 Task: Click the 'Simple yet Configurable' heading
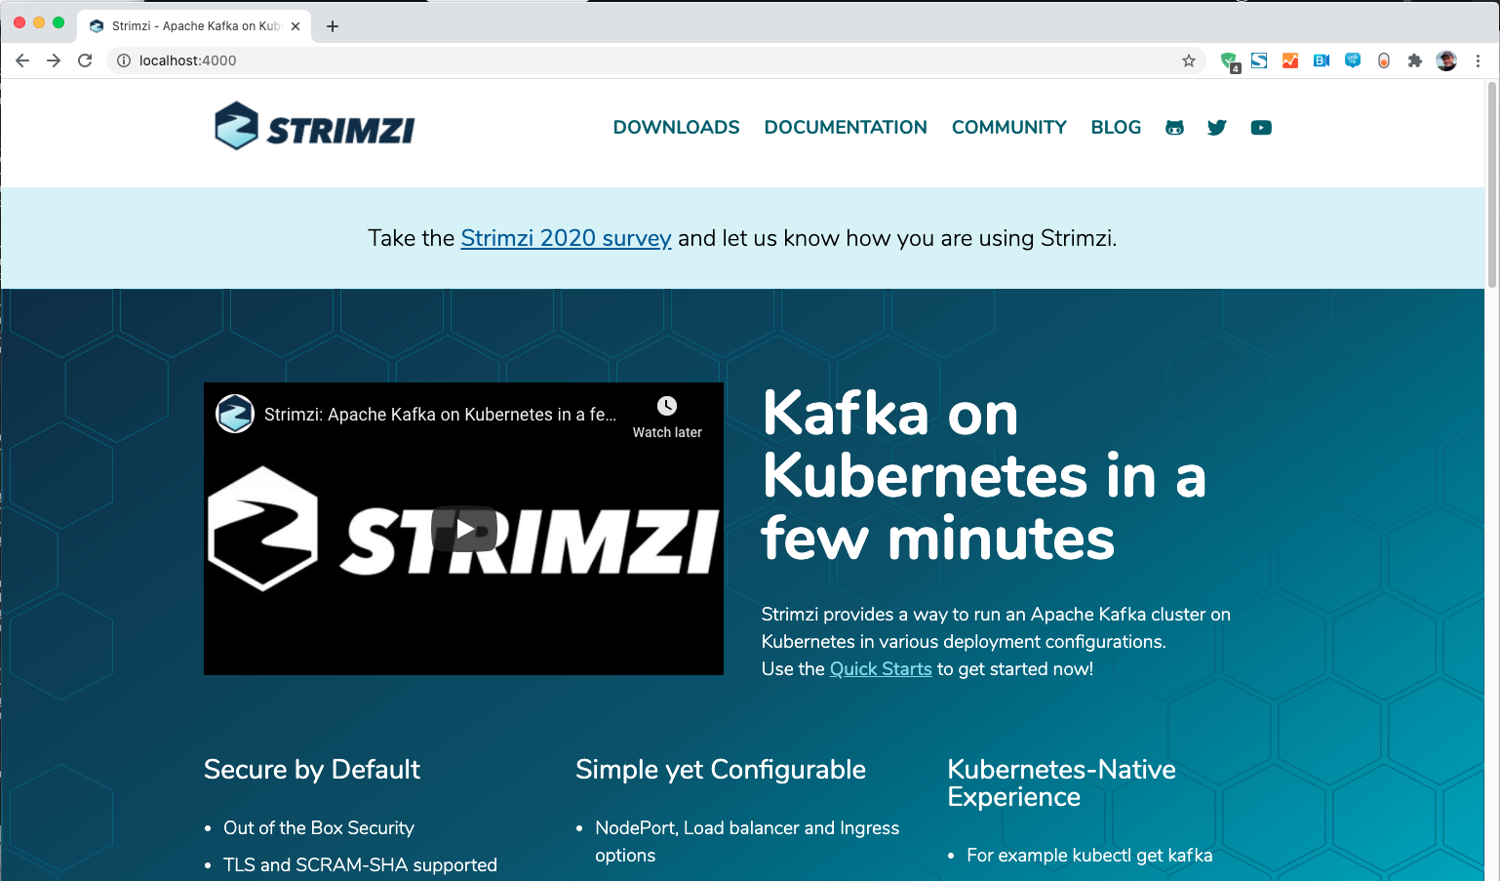tap(721, 770)
